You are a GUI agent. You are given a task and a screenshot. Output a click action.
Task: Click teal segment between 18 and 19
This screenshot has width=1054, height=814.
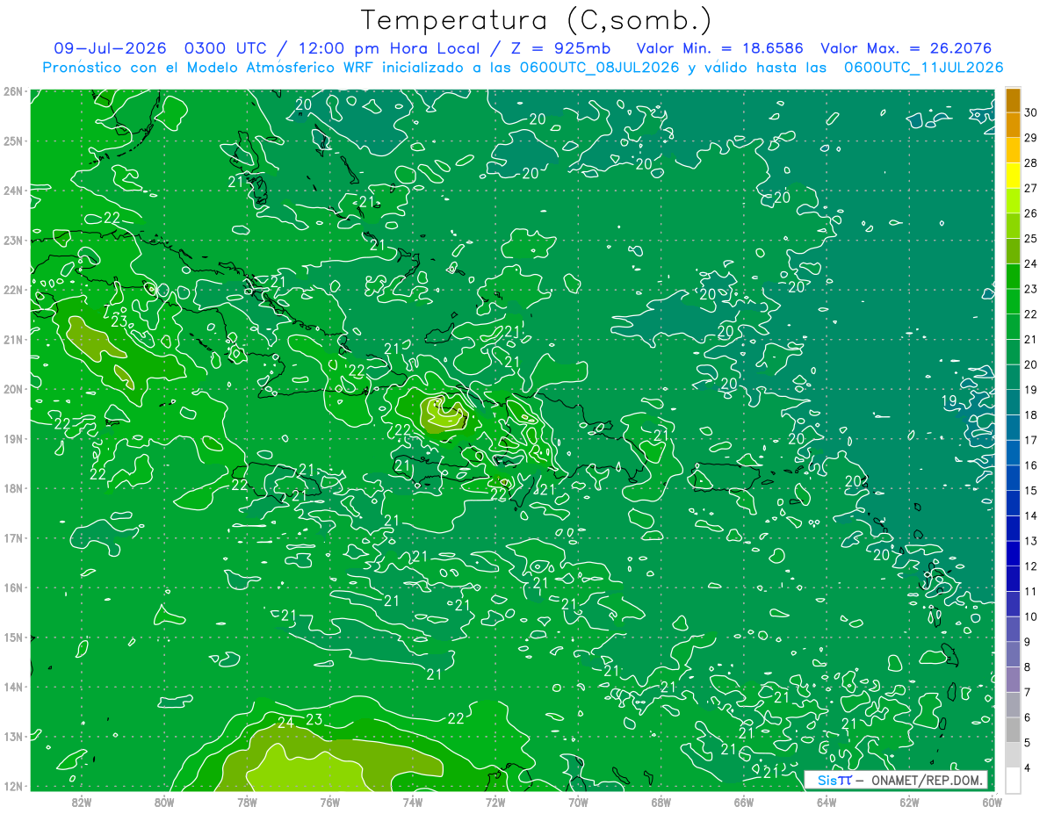click(1013, 402)
